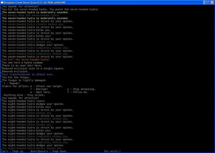This screenshot has width=215, height=153.
Task: Click the 'f - Follow me.' order
Action: point(78,92)
